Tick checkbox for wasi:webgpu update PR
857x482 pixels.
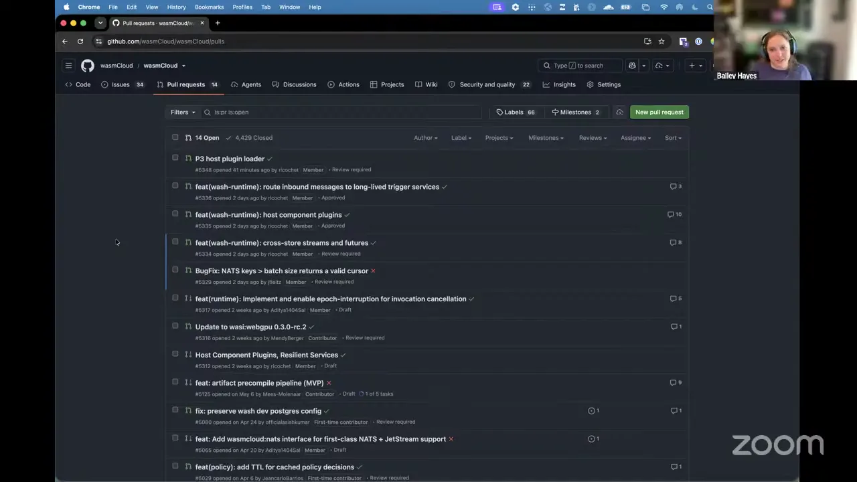pos(175,327)
